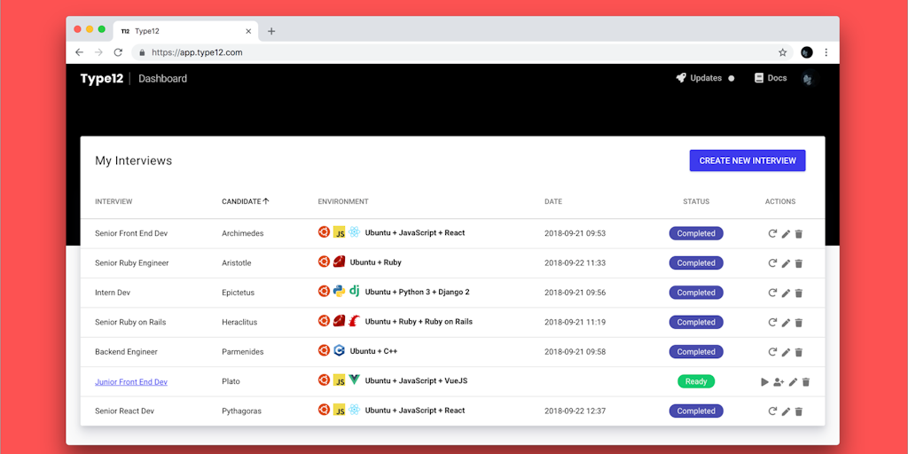Go forward in the browser
Viewport: 908px width, 454px height.
[x=99, y=52]
